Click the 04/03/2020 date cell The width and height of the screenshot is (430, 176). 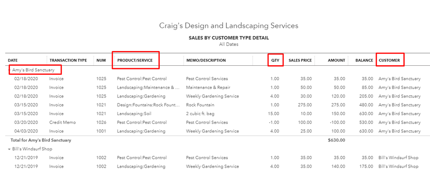[x=26, y=131]
